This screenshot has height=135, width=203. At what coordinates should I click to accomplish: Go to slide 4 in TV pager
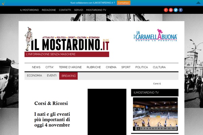(147, 128)
